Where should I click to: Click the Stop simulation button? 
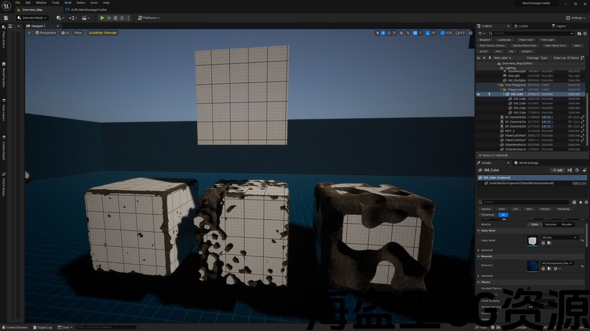click(115, 18)
